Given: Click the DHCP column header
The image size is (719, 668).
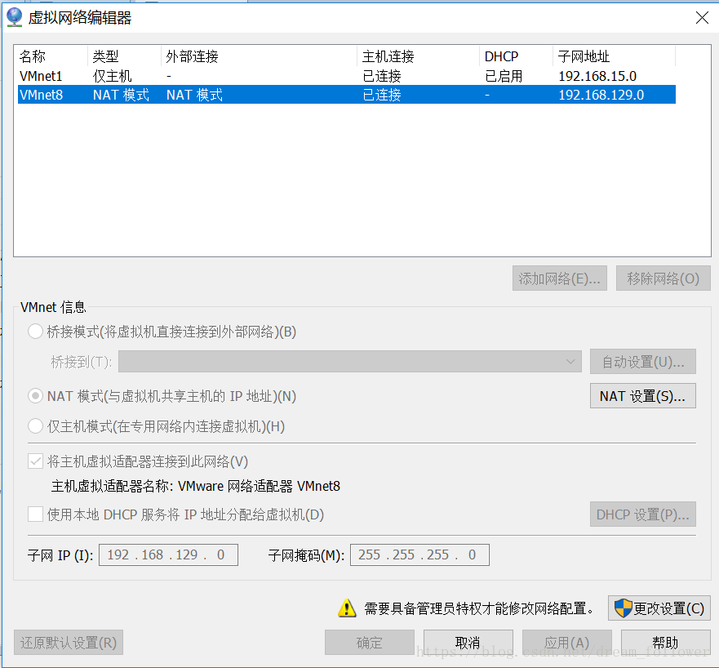Looking at the screenshot, I should (x=501, y=56).
